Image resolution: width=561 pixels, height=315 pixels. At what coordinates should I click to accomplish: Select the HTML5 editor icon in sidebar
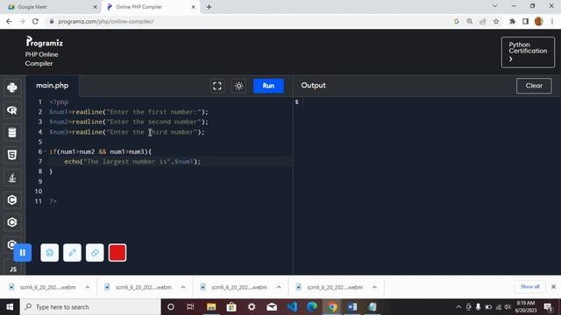[x=12, y=155]
